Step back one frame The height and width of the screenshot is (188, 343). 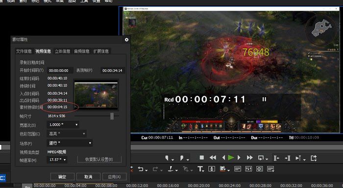[x=223, y=158]
